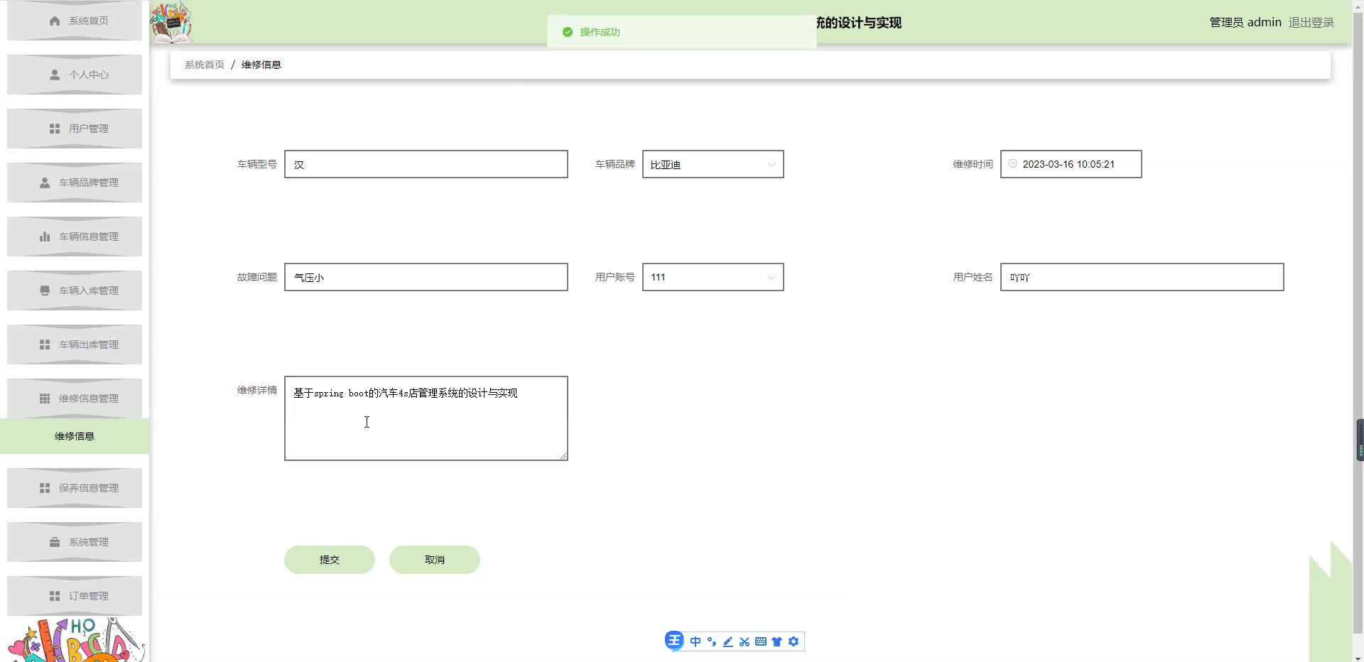Open input method skins via t-shirt icon
The width and height of the screenshot is (1364, 662).
click(777, 641)
